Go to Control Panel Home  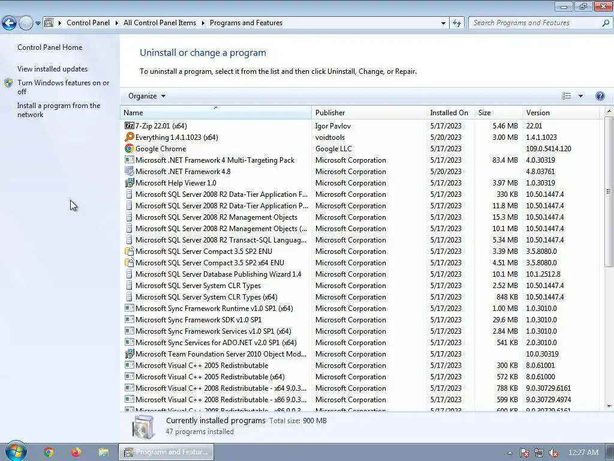(50, 47)
